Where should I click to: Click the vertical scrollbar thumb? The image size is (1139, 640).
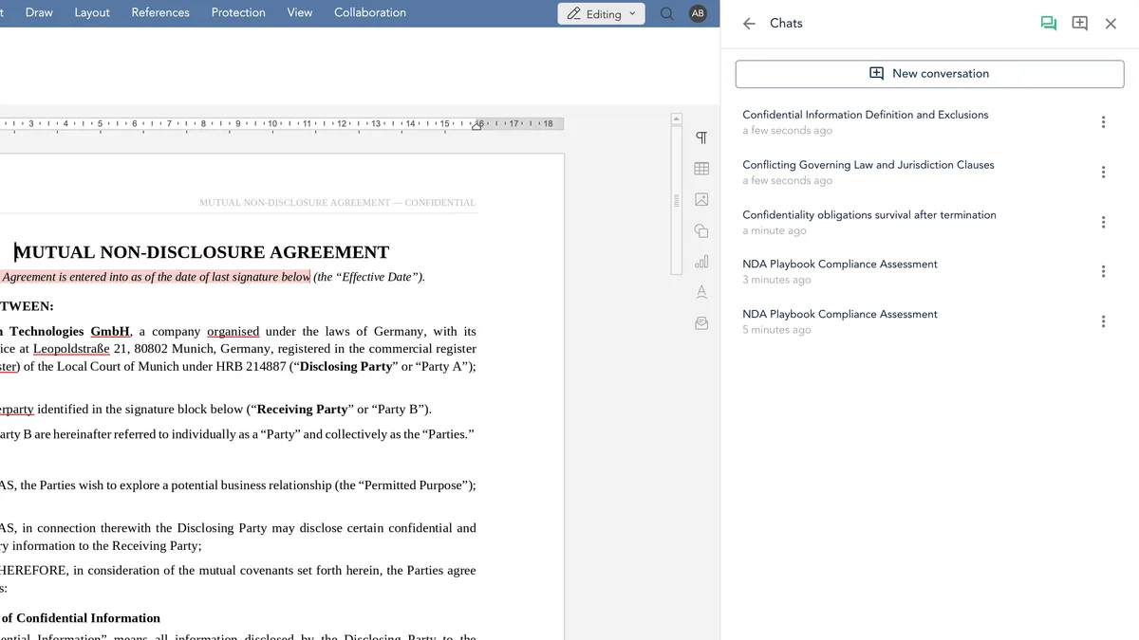tap(676, 200)
